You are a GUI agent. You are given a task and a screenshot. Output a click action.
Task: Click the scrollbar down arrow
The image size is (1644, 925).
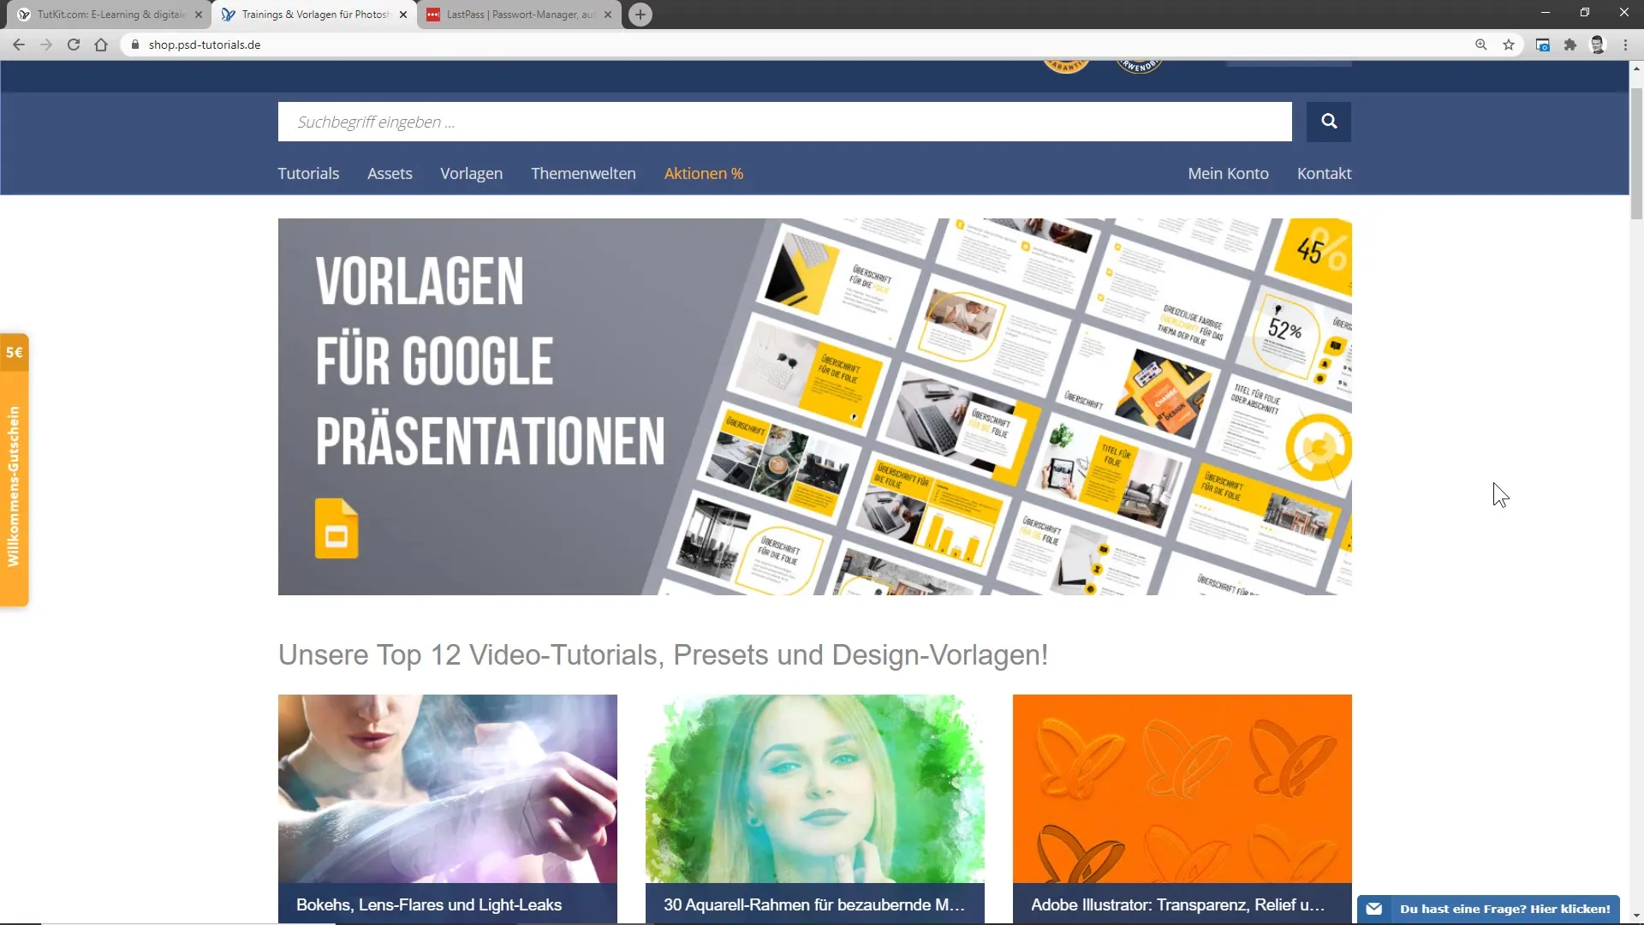[x=1636, y=916]
